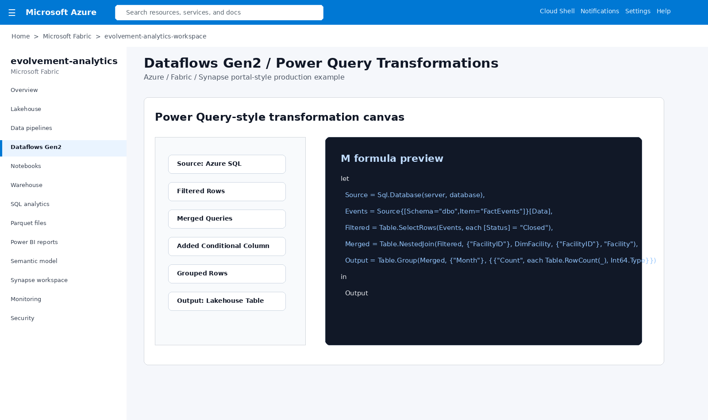Open Notebooks in the sidebar

(63, 166)
